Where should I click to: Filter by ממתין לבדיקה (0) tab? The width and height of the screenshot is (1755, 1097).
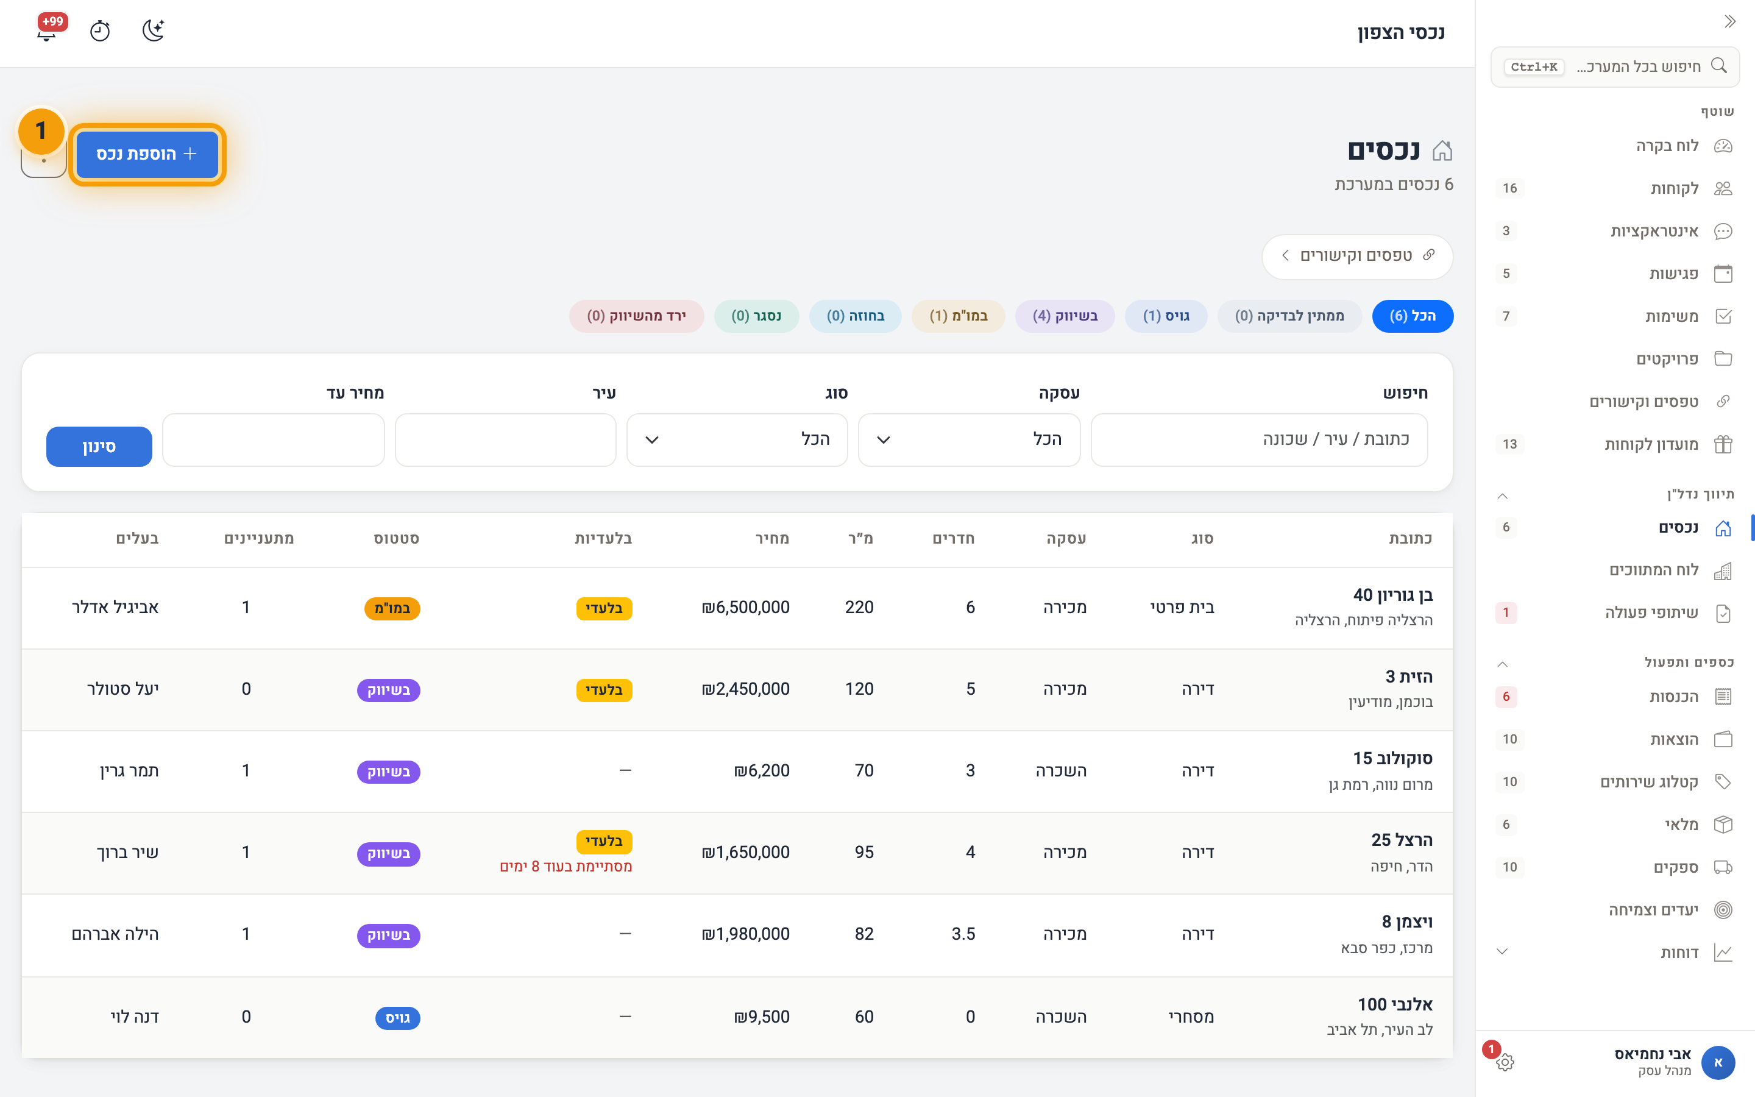1289,316
